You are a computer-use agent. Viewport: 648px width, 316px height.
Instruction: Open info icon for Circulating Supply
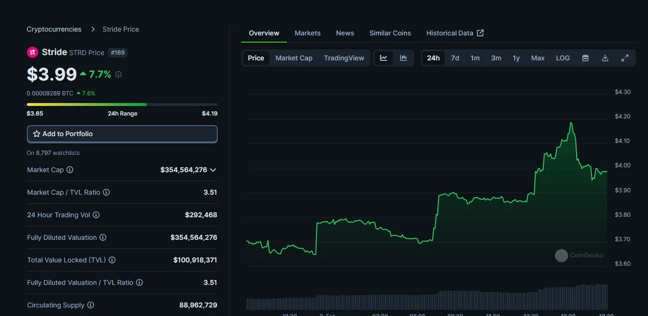(x=91, y=305)
